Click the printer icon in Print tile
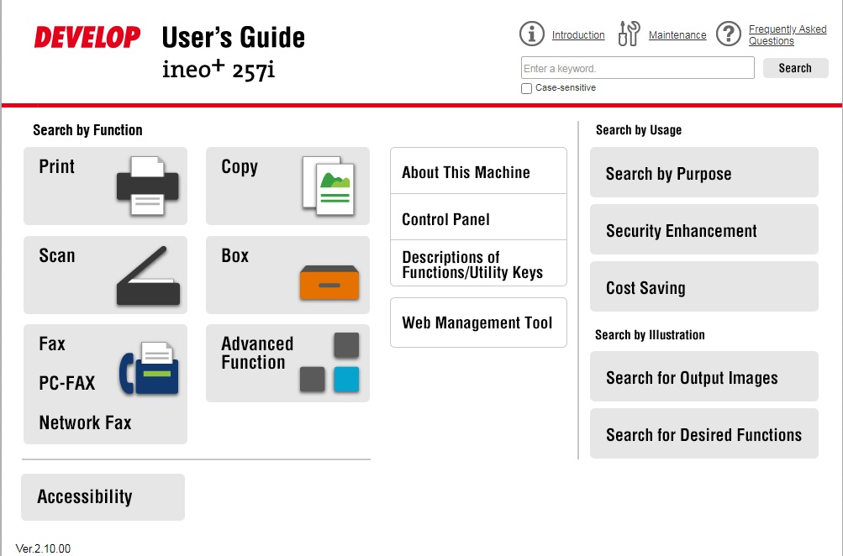843x556 pixels. (148, 185)
